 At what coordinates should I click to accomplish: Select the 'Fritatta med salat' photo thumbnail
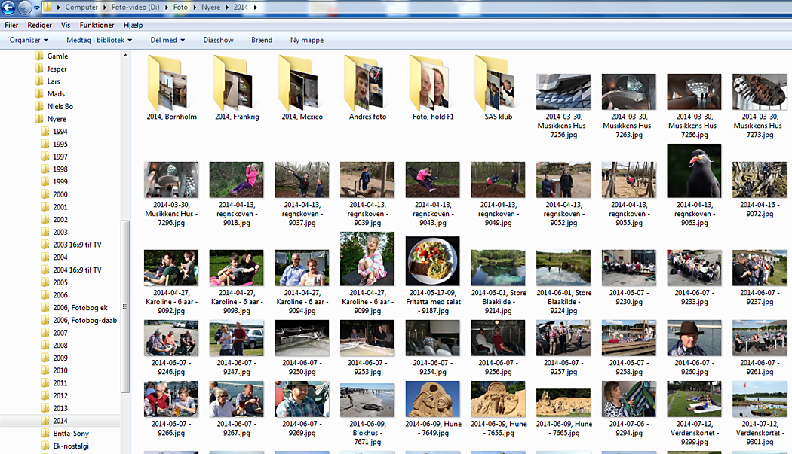pos(432,261)
